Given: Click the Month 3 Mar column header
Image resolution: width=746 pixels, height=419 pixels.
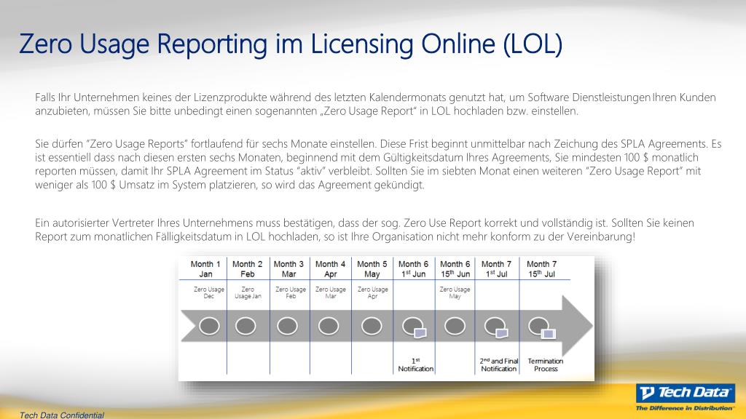Looking at the screenshot, I should click(288, 269).
